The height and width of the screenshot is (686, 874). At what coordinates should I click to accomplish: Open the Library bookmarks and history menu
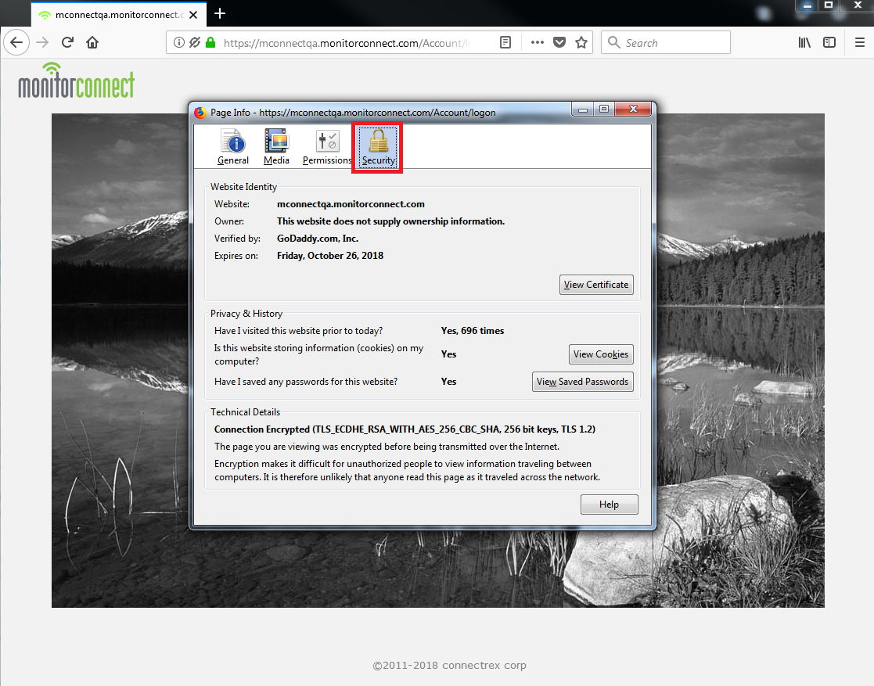(804, 43)
